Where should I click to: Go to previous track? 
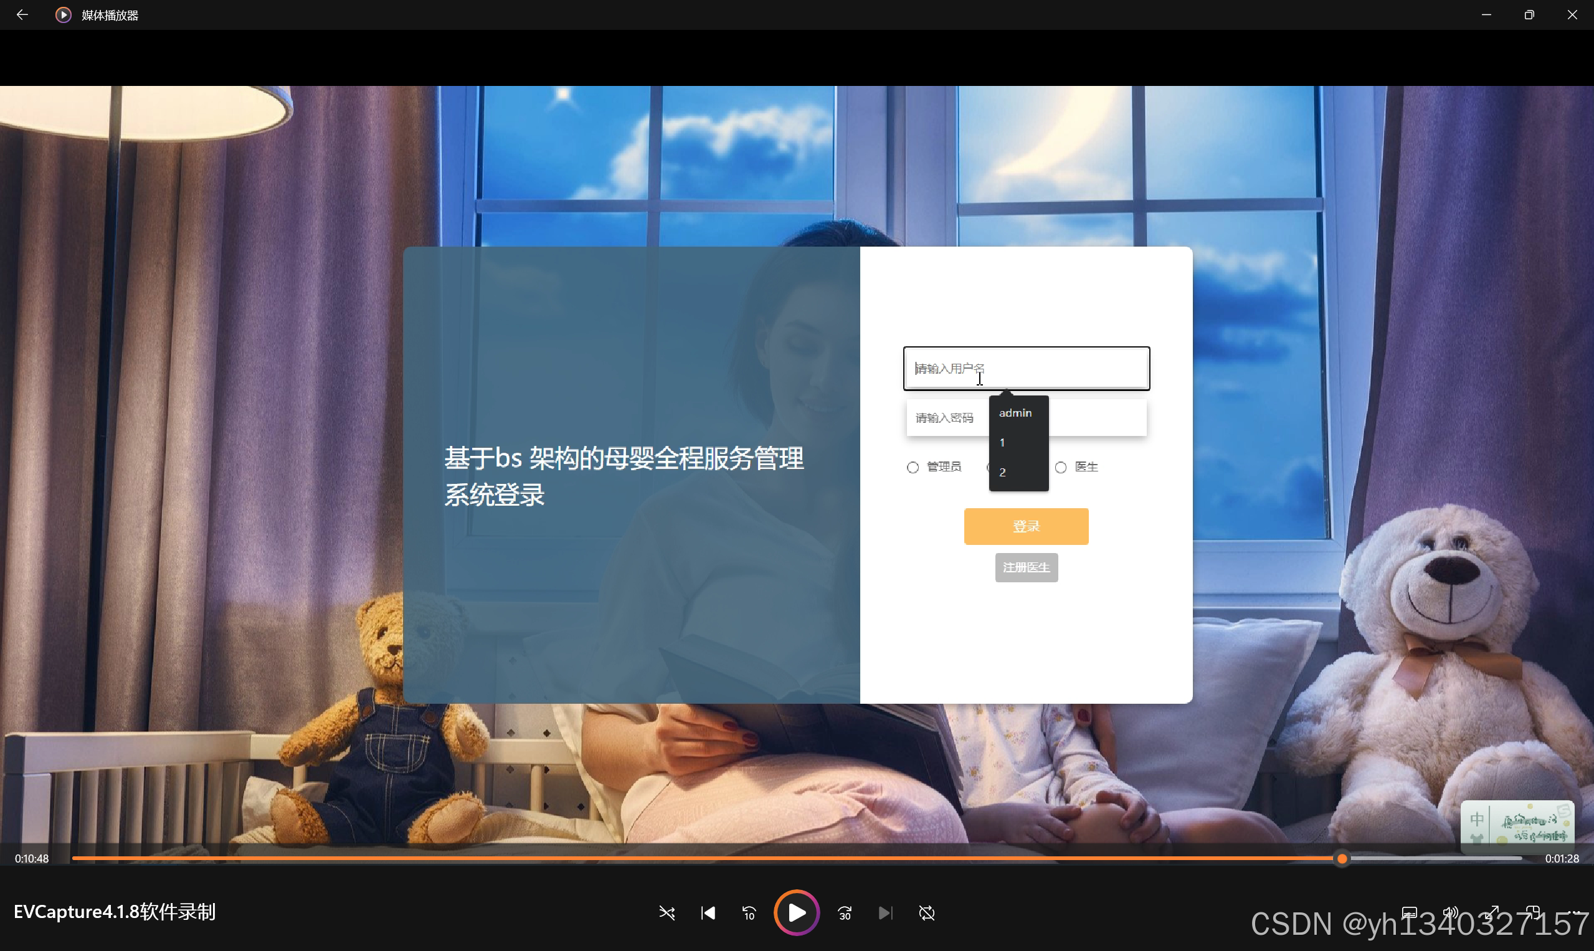coord(708,913)
